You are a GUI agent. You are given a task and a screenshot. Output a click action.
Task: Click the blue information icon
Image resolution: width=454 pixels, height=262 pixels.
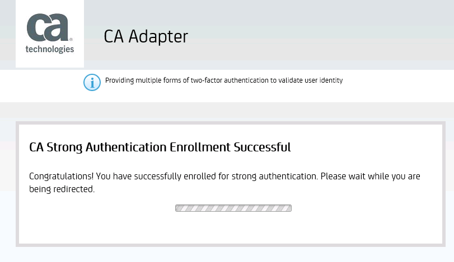92,82
